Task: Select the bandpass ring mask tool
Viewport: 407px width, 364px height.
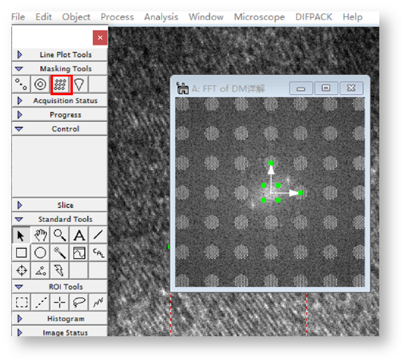Action: tap(40, 84)
